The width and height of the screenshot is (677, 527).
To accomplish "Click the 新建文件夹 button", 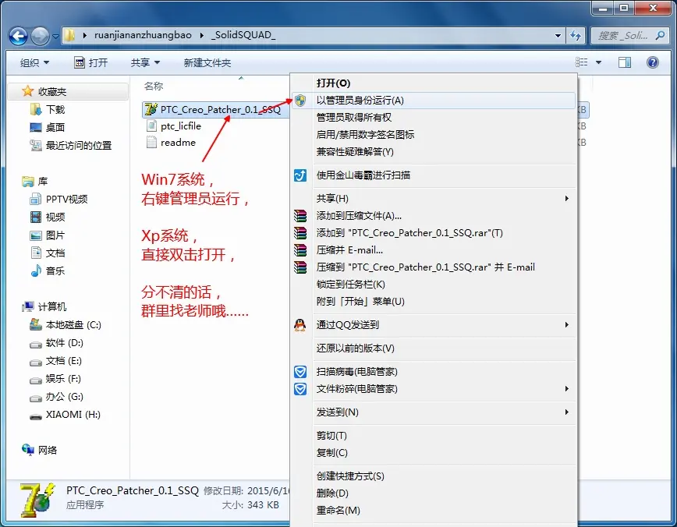I will pyautogui.click(x=207, y=63).
